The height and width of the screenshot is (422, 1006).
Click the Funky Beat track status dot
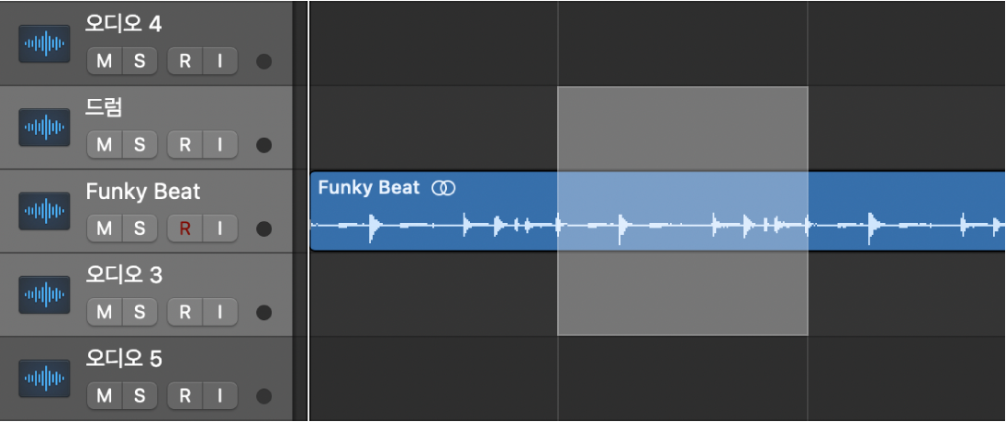pos(264,228)
